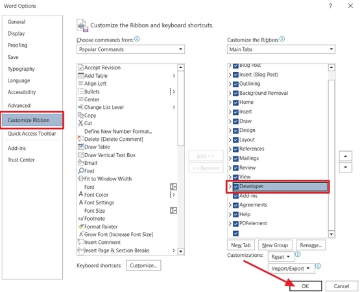Toggle the Insert (Blog Post) checkbox
The width and height of the screenshot is (360, 292).
pyautogui.click(x=235, y=75)
